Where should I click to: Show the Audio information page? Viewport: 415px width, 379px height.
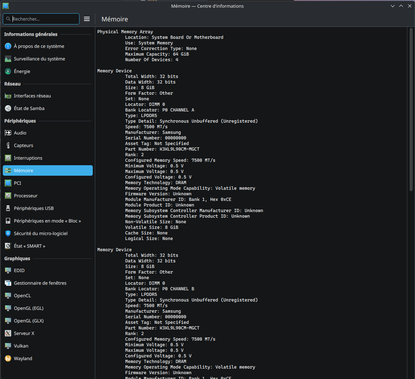click(48, 133)
